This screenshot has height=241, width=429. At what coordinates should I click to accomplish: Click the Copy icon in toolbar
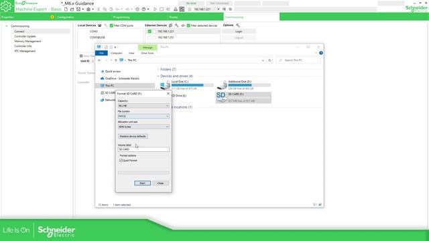point(105,9)
